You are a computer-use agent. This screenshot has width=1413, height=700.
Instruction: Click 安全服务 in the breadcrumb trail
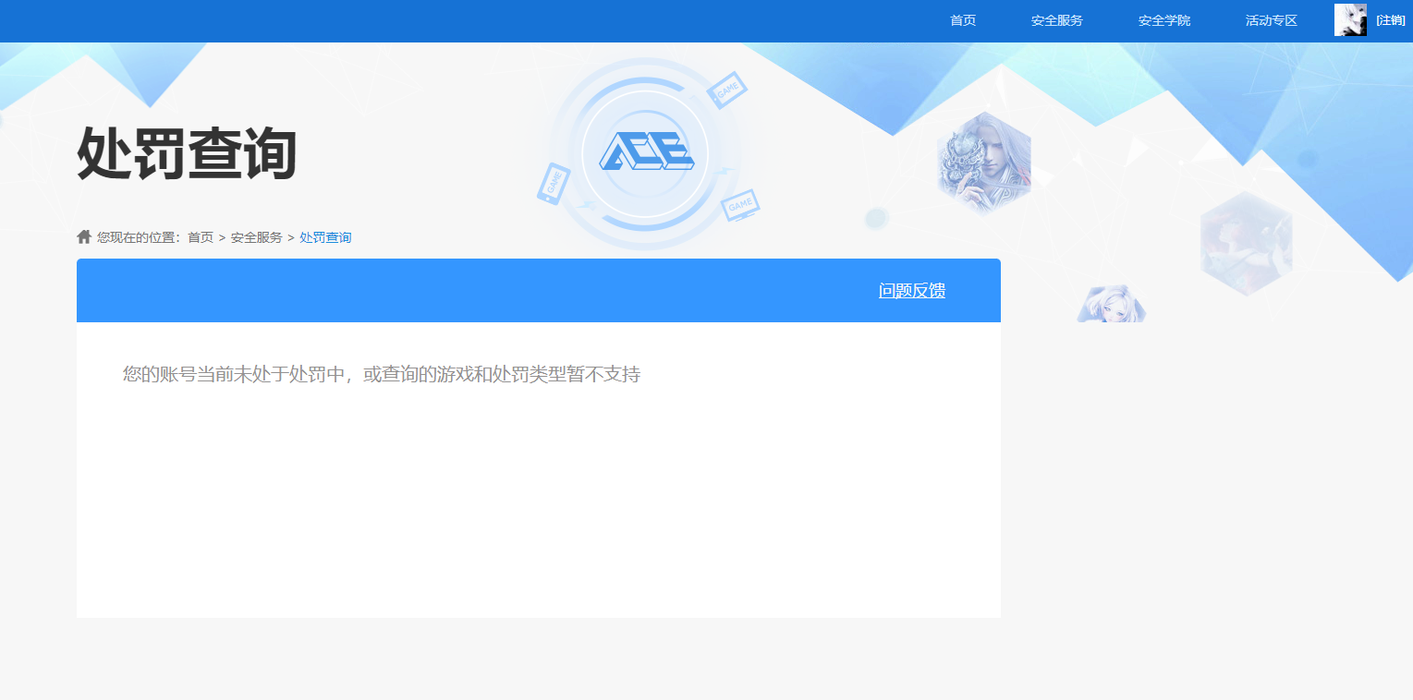pos(256,236)
